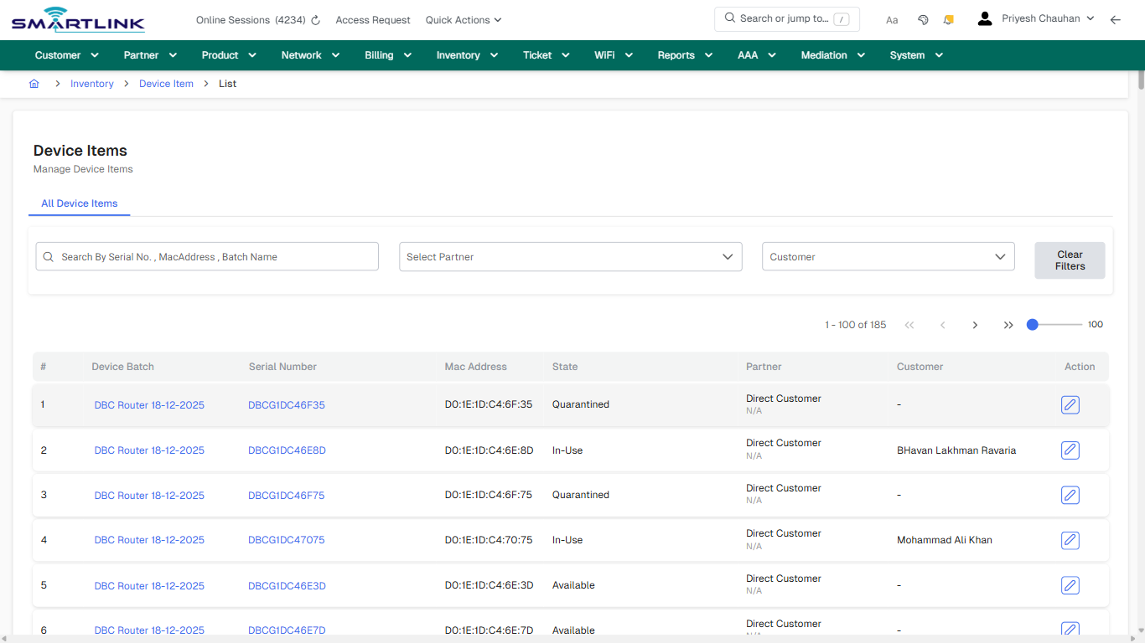
Task: Jump to the last page of results
Action: [1008, 325]
